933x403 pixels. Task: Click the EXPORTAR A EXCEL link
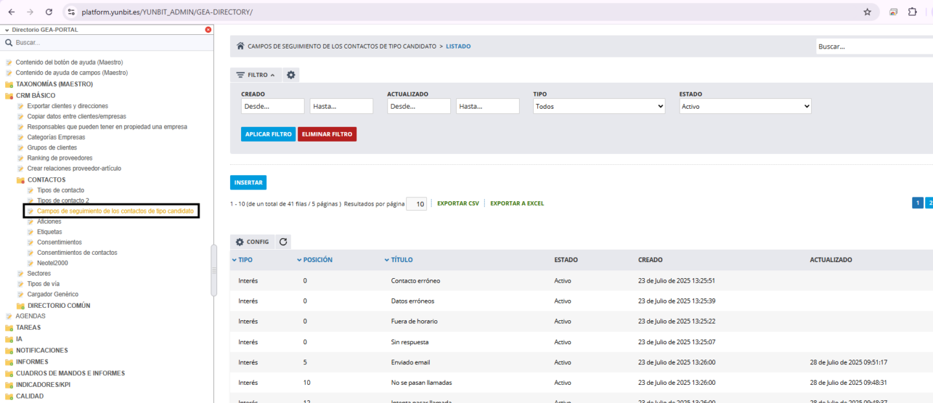pos(516,204)
